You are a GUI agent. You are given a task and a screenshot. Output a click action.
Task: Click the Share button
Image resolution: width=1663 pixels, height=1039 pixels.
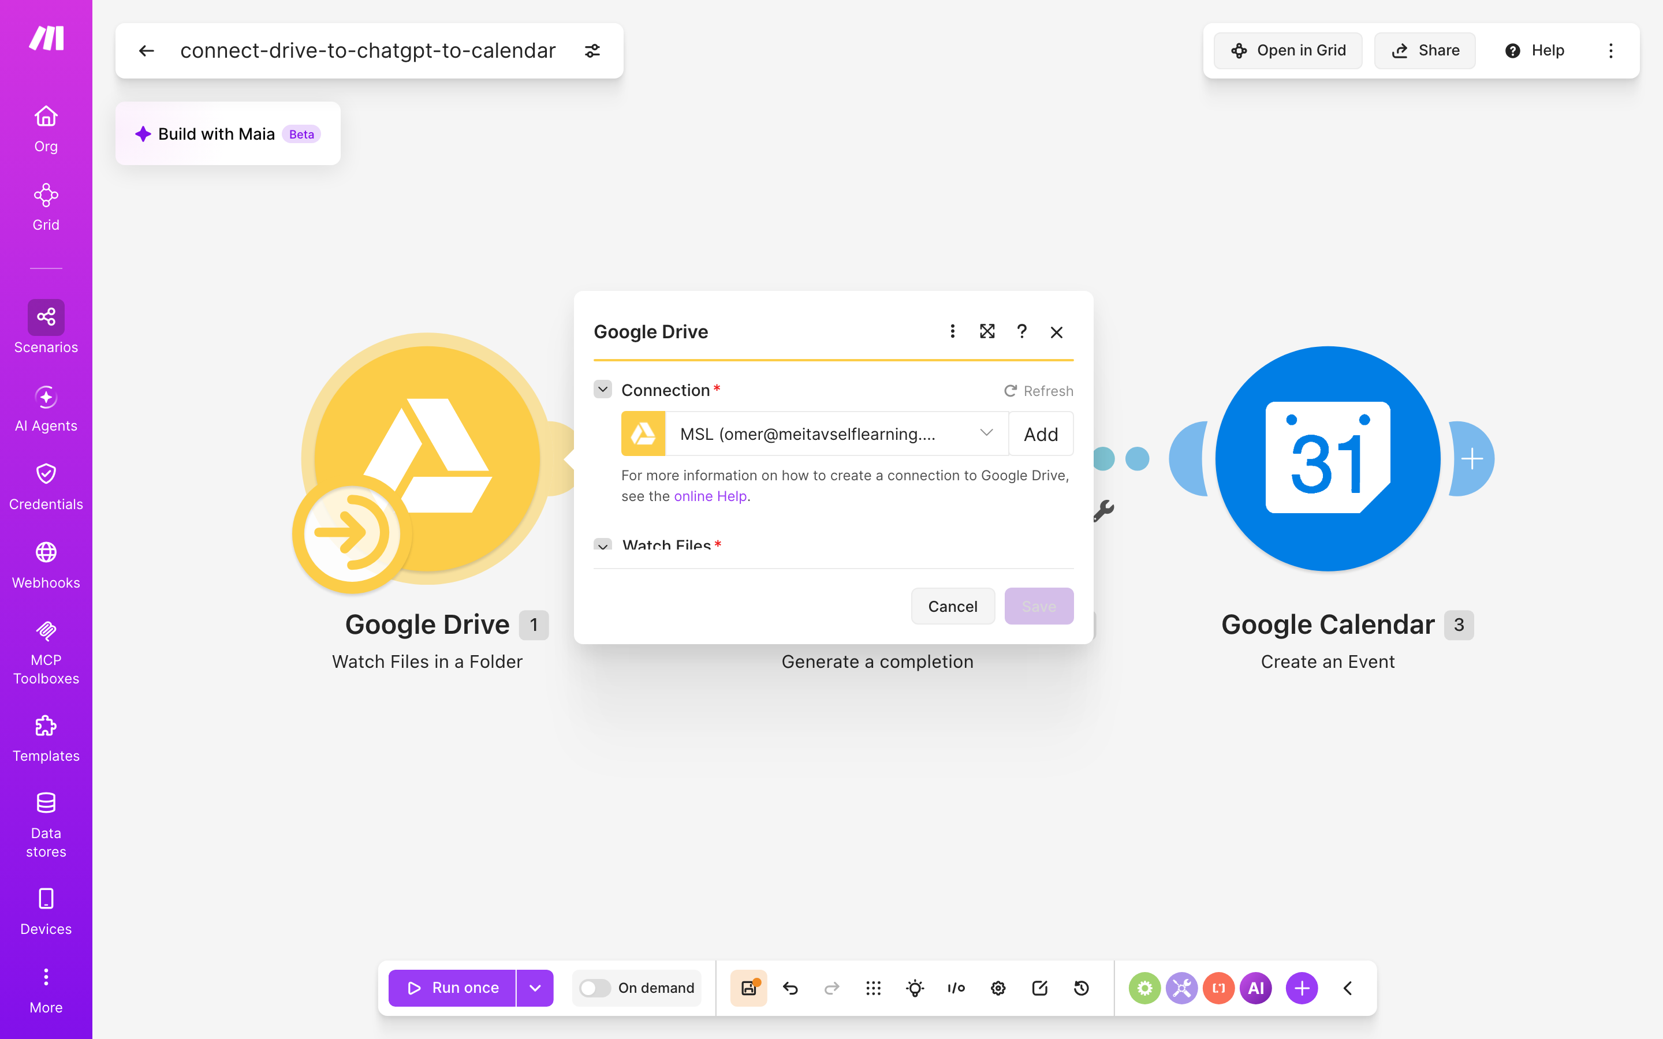pos(1425,50)
